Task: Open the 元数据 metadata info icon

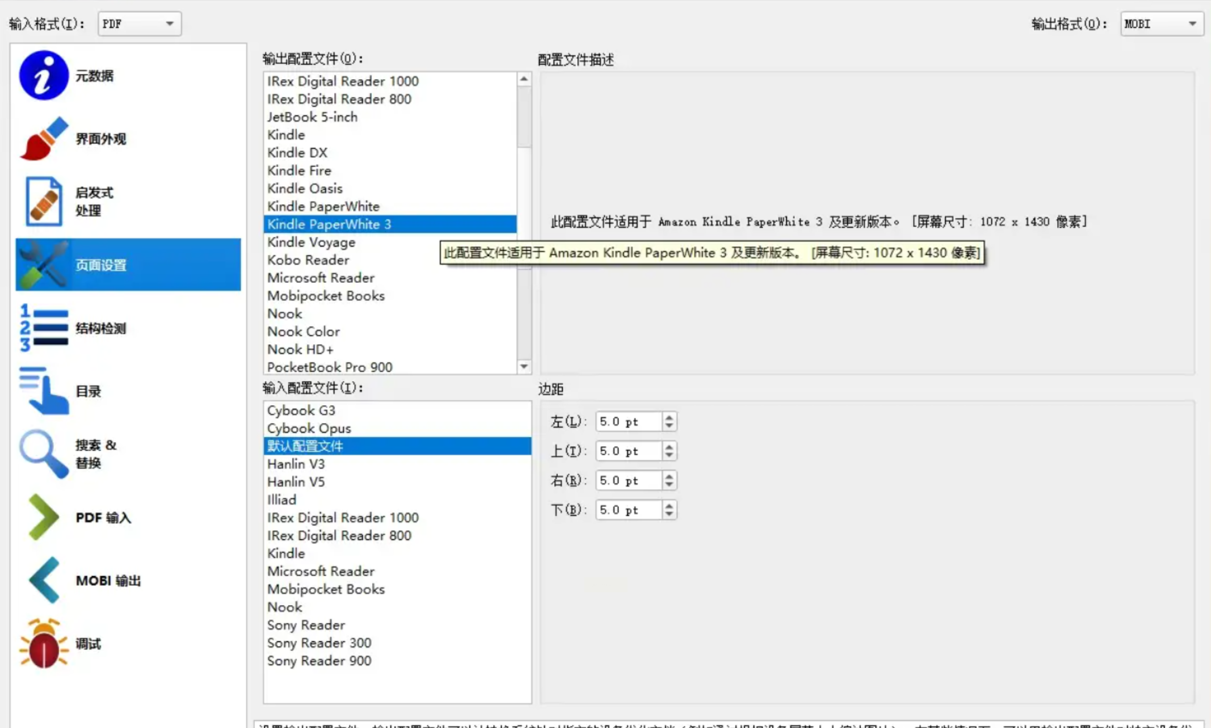Action: pos(43,75)
